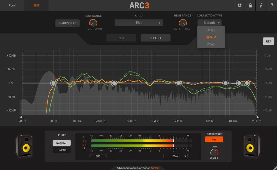277x170 pixels.
Task: Toggle the RTA analyzer button
Action: point(268,41)
